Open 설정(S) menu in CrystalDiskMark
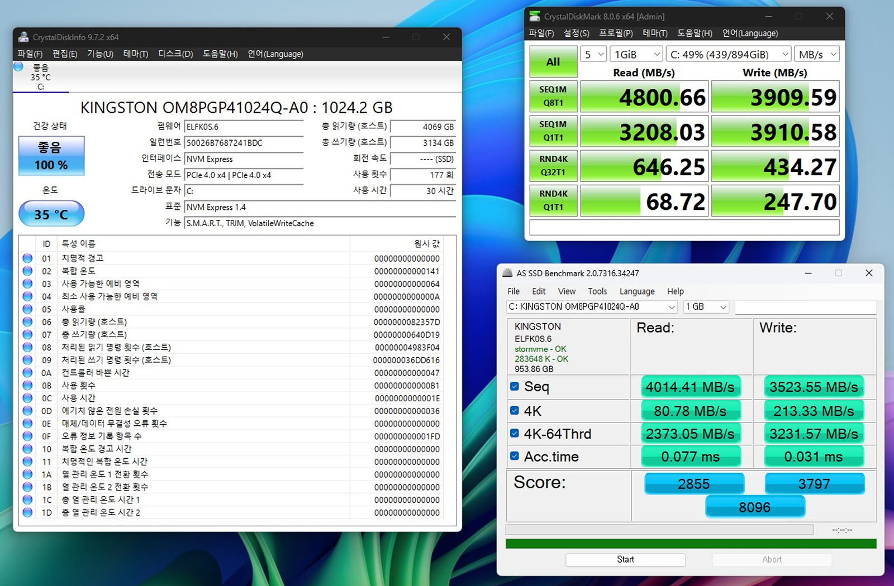 coord(576,33)
